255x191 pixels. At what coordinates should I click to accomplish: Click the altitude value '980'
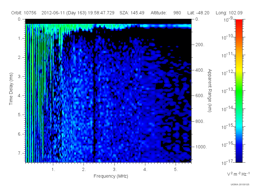(x=177, y=13)
